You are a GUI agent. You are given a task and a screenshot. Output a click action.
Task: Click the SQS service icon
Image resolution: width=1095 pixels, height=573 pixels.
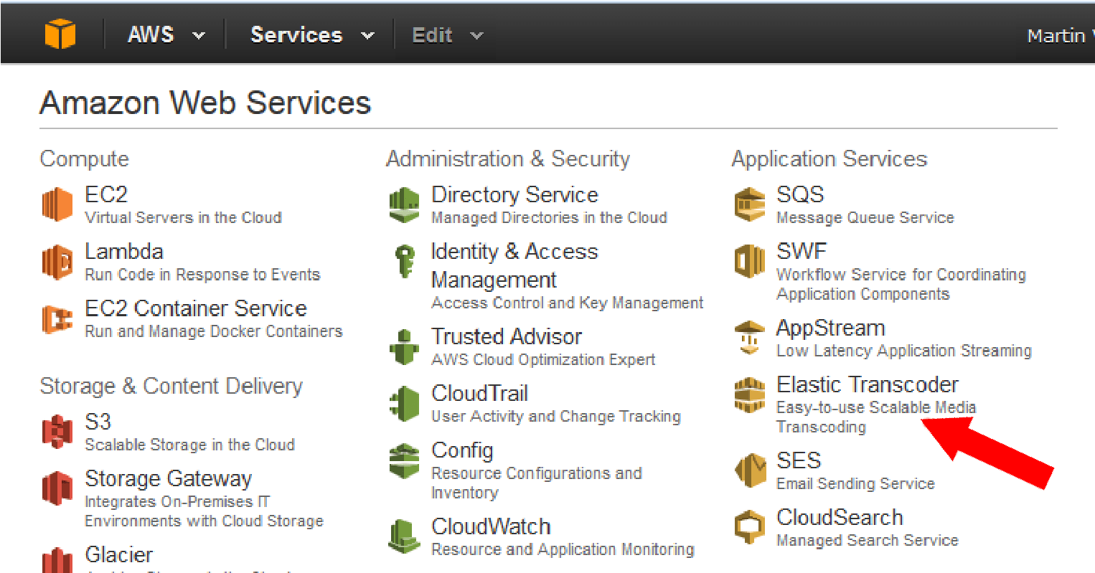point(750,204)
